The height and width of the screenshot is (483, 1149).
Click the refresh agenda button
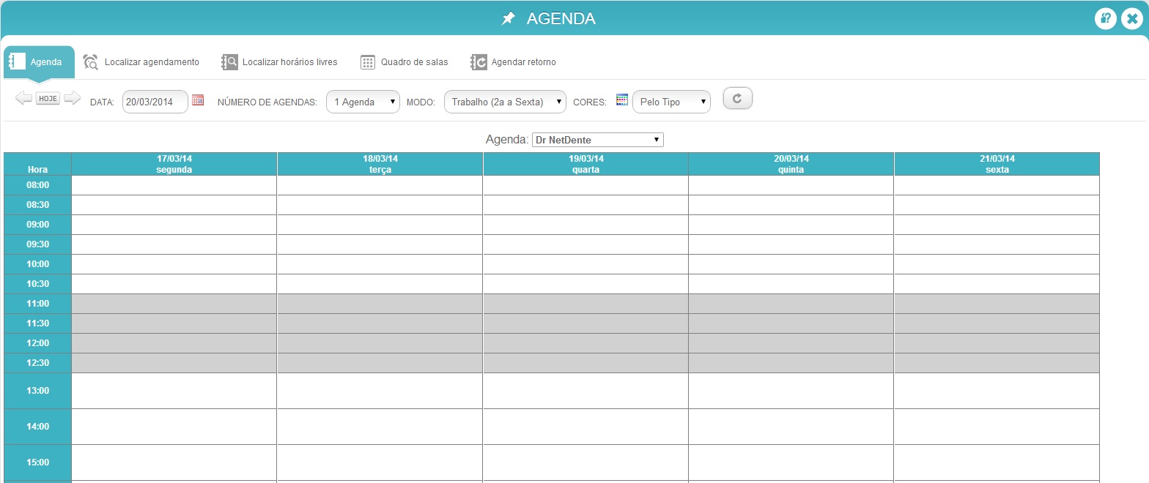point(738,98)
